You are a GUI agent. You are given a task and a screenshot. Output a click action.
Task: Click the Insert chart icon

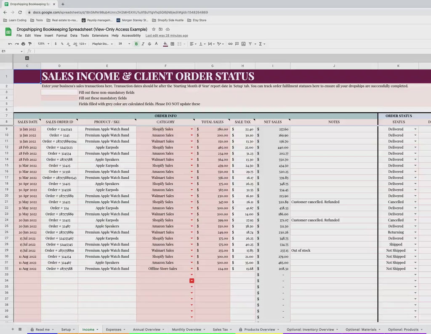coord(243,44)
